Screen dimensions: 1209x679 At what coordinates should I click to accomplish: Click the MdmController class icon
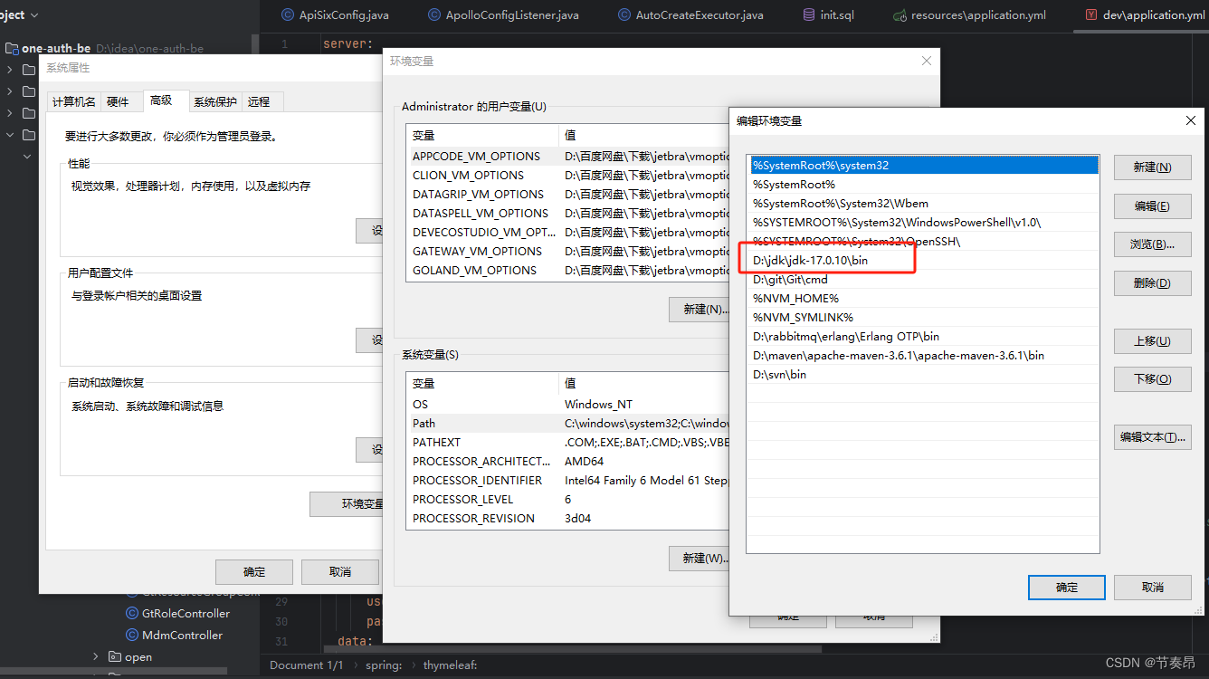(132, 635)
